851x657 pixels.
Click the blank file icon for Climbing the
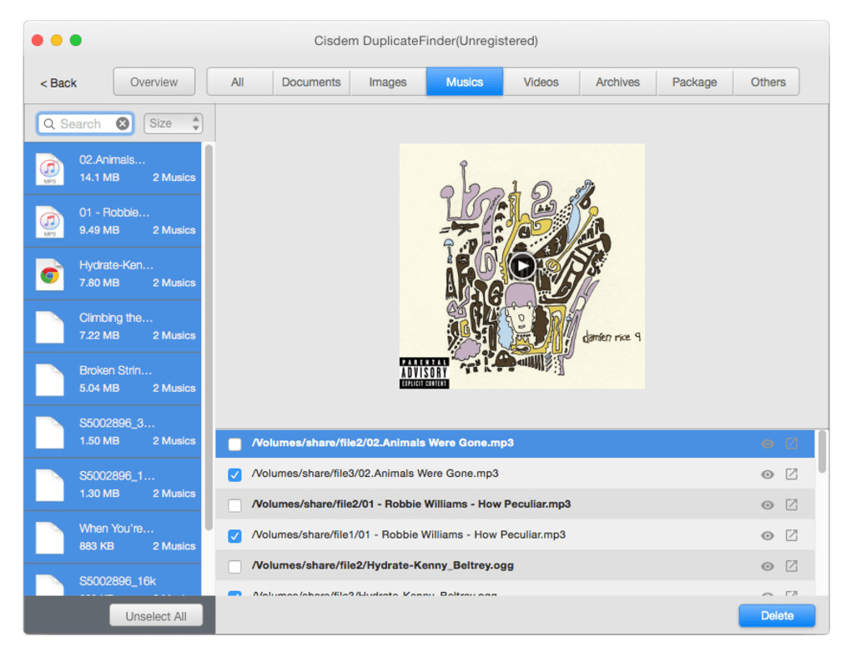tap(50, 327)
